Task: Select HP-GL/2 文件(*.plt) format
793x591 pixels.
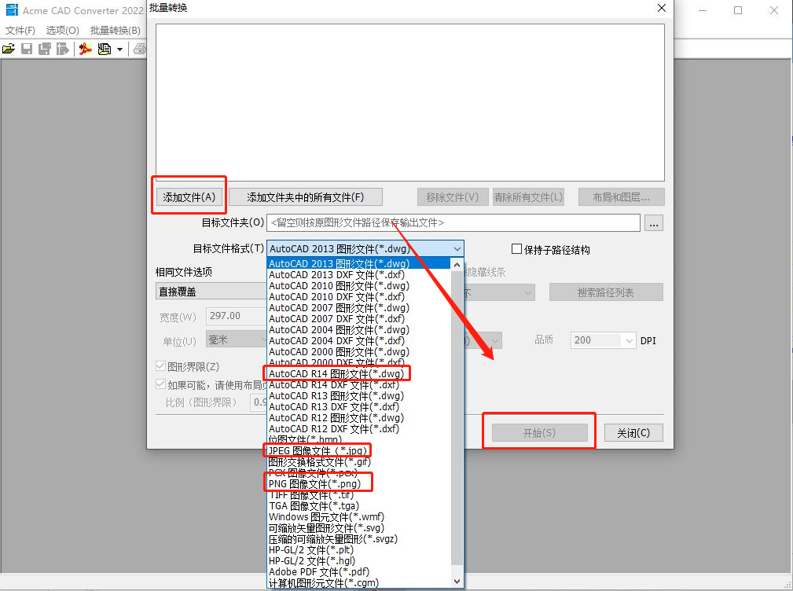Action: click(x=358, y=550)
